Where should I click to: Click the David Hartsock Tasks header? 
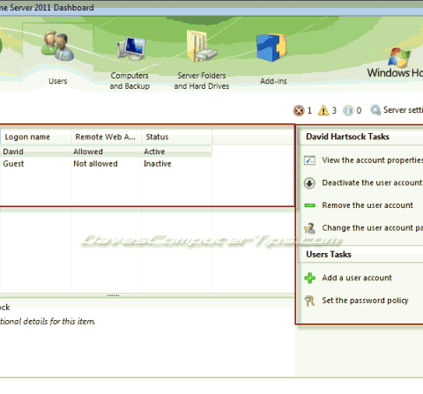[347, 137]
